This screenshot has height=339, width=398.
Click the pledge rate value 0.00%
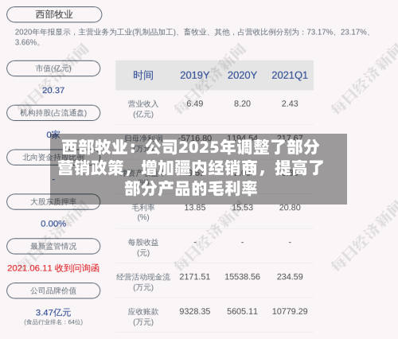tap(53, 224)
